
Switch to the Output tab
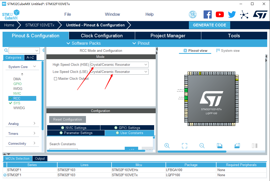[x=40, y=159]
